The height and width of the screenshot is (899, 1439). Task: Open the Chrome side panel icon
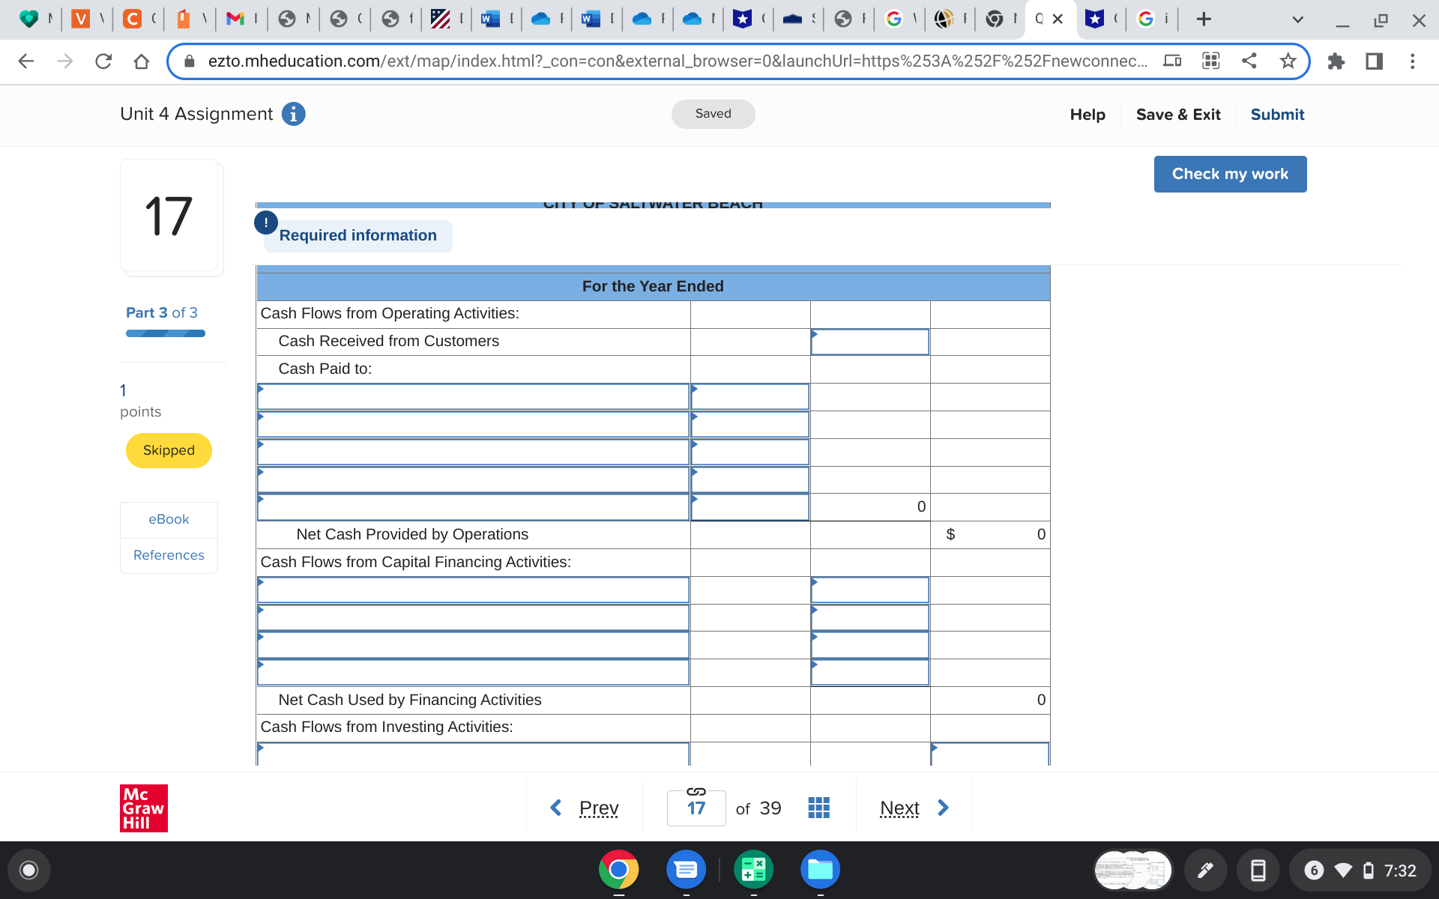point(1374,61)
